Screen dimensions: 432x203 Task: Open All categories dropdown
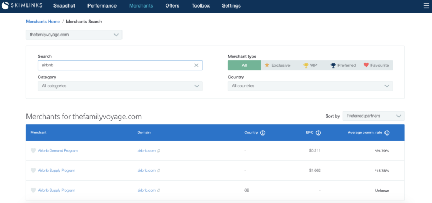(x=120, y=86)
